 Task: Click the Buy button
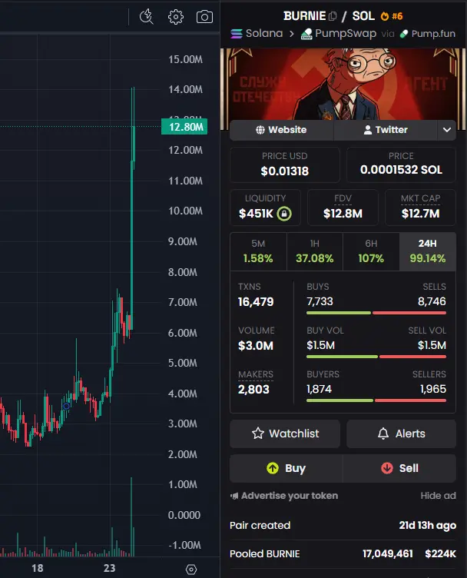(286, 468)
